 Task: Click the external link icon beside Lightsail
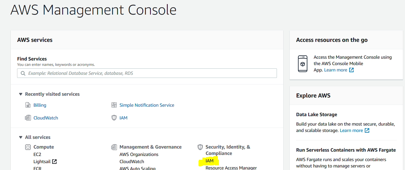click(x=54, y=162)
